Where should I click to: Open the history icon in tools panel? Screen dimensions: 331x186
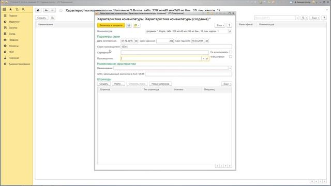17,9
